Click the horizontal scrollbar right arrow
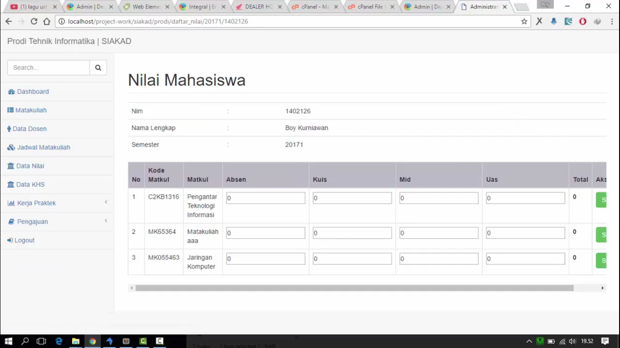The image size is (620, 348). click(602, 288)
